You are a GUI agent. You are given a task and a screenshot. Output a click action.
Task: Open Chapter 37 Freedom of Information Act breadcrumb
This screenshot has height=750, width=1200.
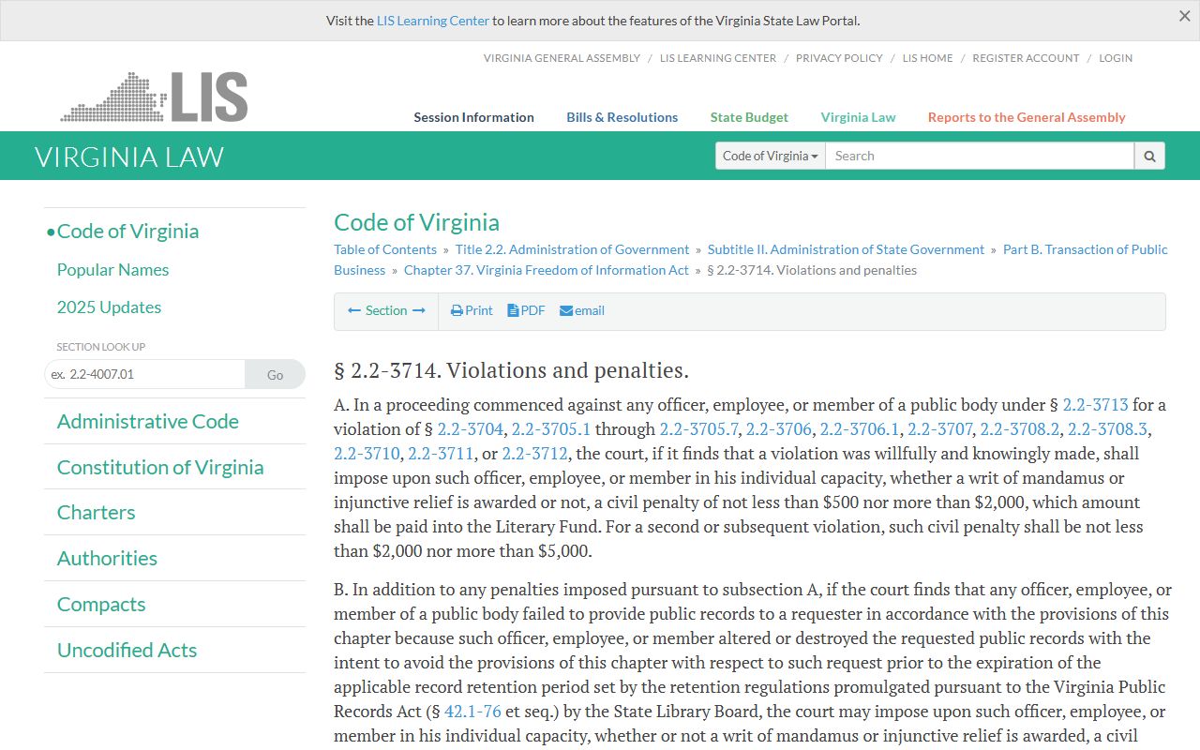point(547,270)
